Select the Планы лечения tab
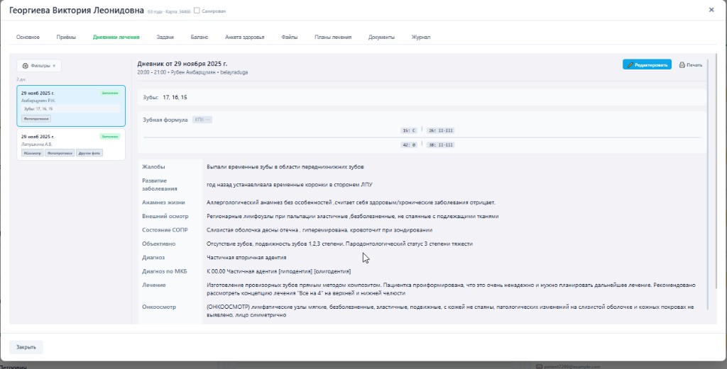Image resolution: width=727 pixels, height=369 pixels. coord(333,37)
